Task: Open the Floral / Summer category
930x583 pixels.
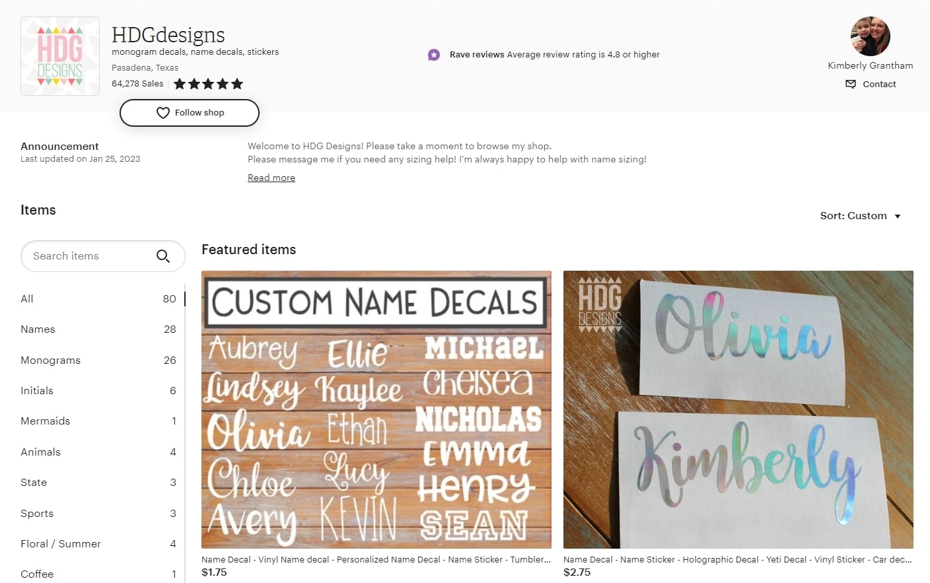Action: (x=98, y=543)
